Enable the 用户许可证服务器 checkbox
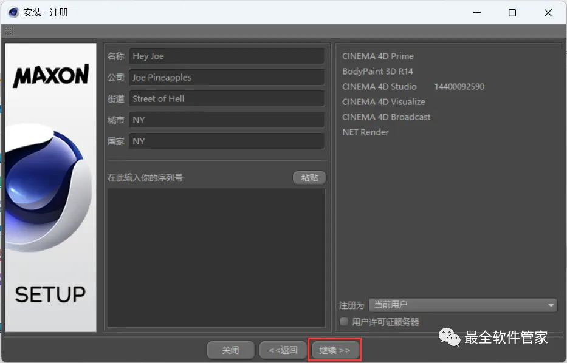Image resolution: width=567 pixels, height=363 pixels. [x=344, y=321]
